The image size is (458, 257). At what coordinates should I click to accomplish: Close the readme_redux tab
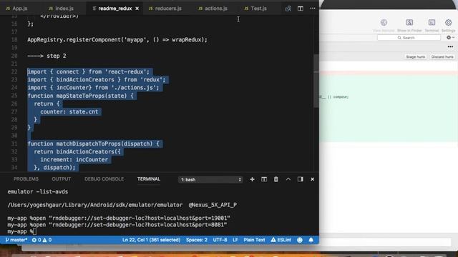click(x=137, y=9)
